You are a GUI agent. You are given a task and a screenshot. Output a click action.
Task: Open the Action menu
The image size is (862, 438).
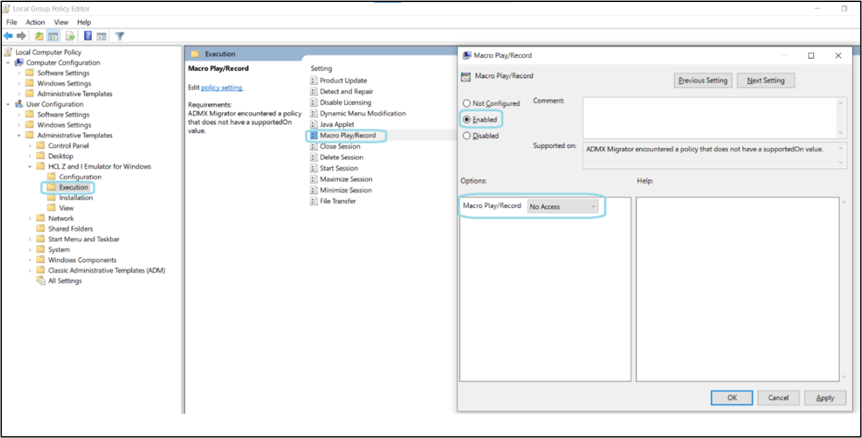(x=36, y=22)
